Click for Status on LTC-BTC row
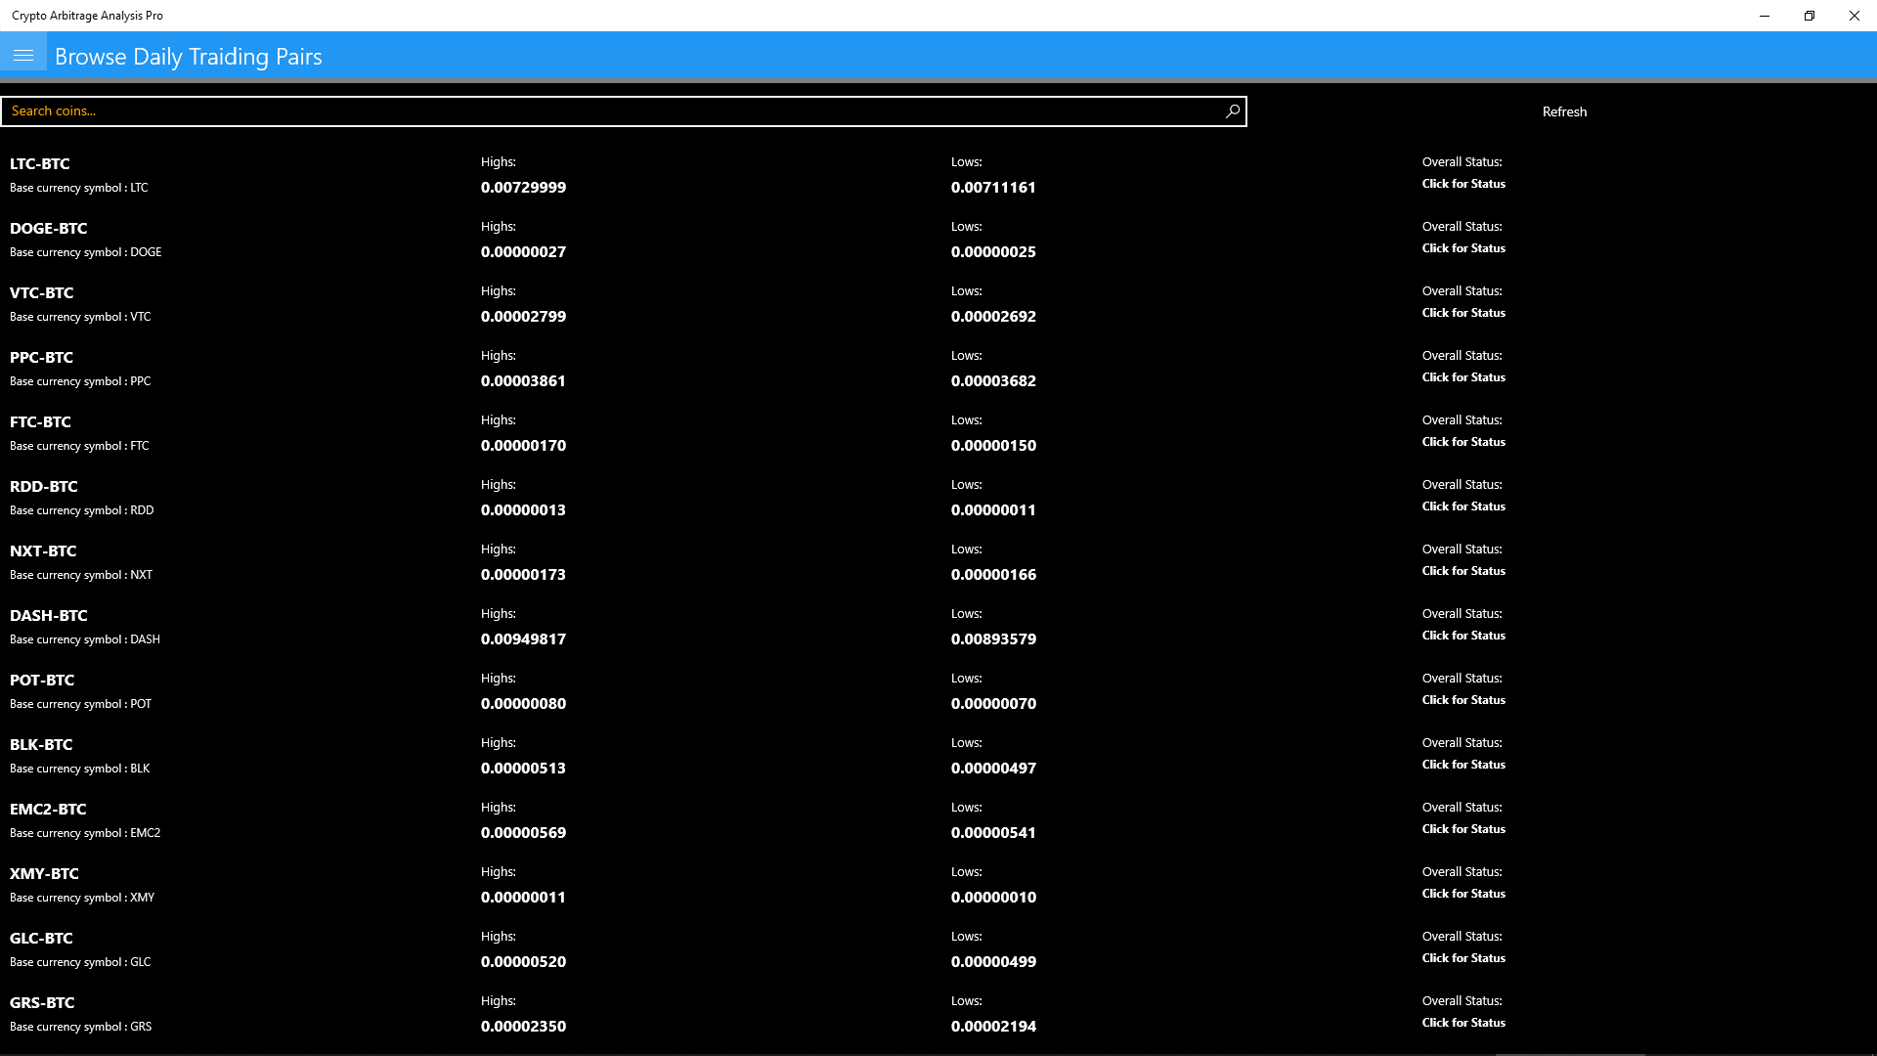1877x1056 pixels. click(1462, 184)
